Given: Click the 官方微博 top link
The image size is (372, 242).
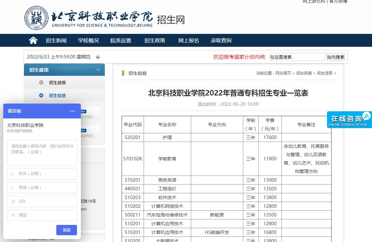Looking at the screenshot, I should [x=338, y=1].
